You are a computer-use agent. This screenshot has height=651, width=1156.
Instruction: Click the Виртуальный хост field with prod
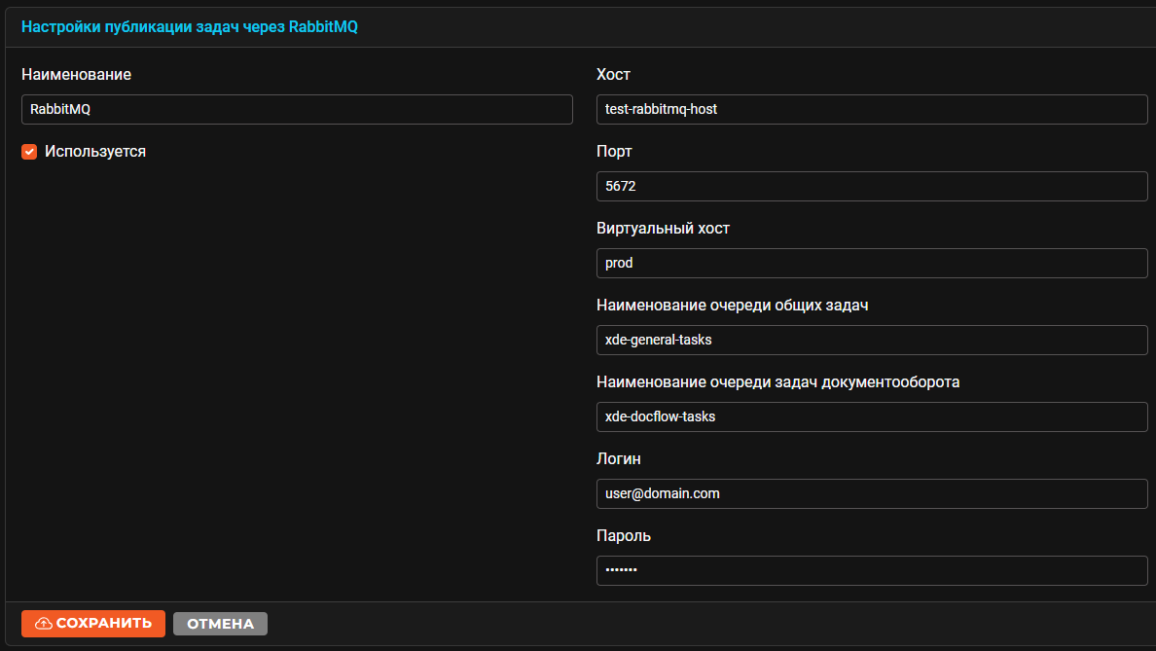click(x=872, y=263)
